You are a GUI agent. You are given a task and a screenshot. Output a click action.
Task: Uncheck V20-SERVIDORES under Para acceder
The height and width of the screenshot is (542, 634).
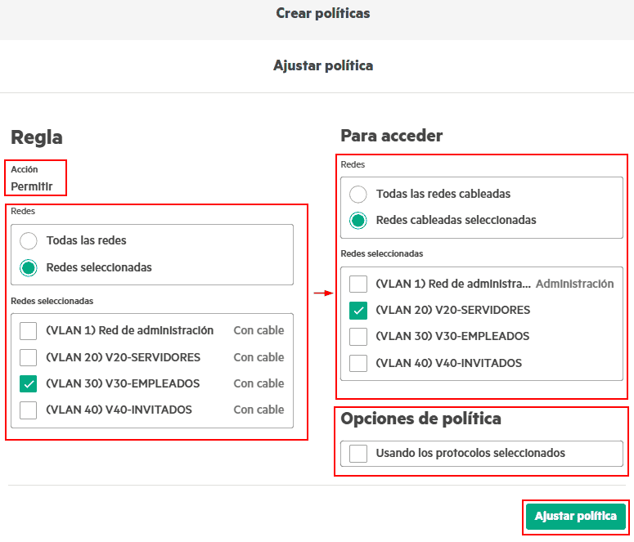pos(358,310)
